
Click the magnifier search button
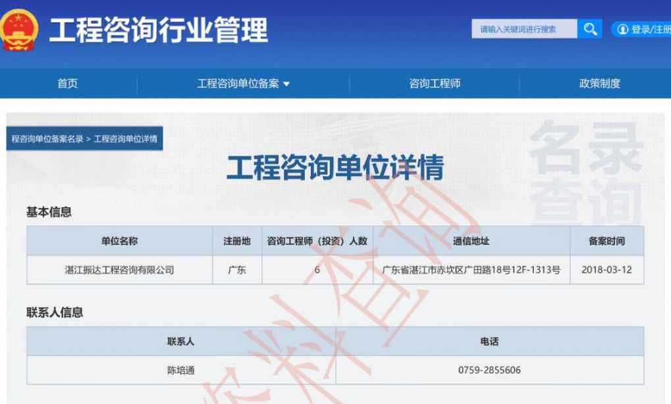(x=590, y=29)
